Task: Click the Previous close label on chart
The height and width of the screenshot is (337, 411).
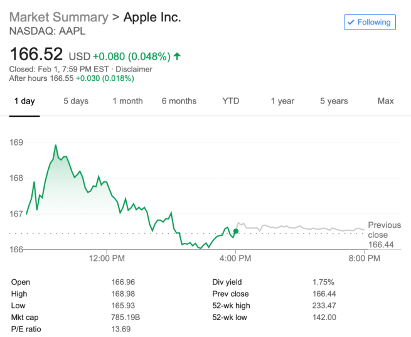Action: pos(384,230)
